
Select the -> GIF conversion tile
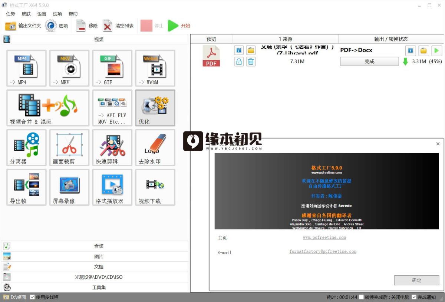(x=112, y=68)
